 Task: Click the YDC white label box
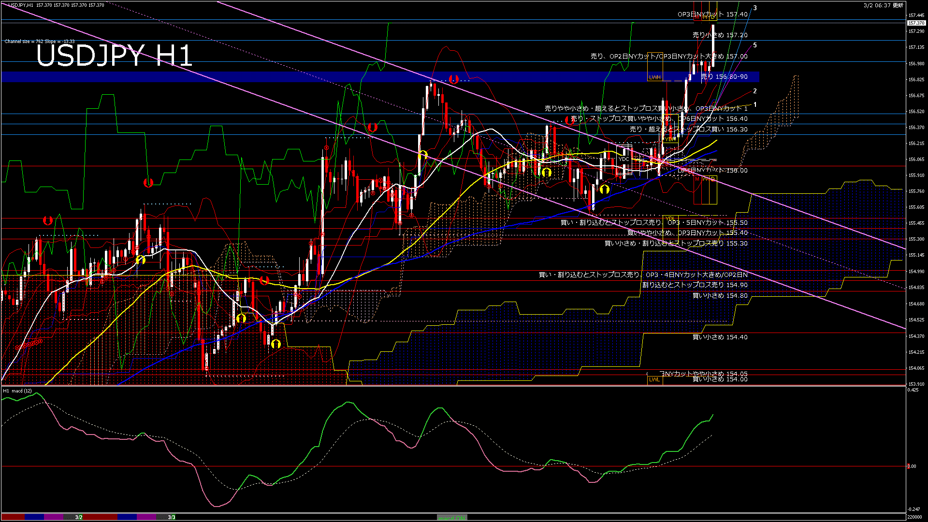pyautogui.click(x=624, y=159)
